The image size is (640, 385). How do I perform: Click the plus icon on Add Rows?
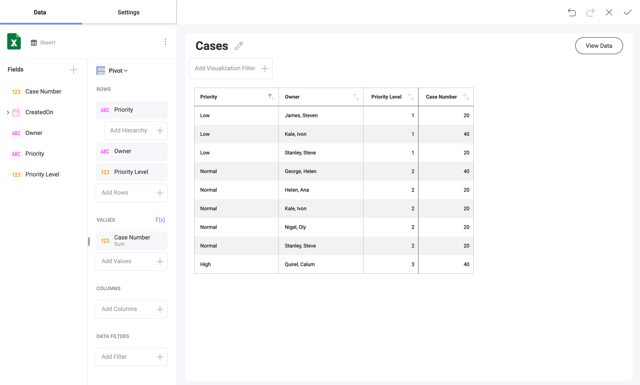[160, 193]
